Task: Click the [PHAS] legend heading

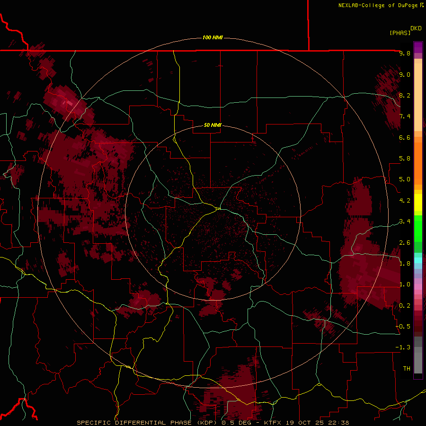Action: (x=400, y=33)
